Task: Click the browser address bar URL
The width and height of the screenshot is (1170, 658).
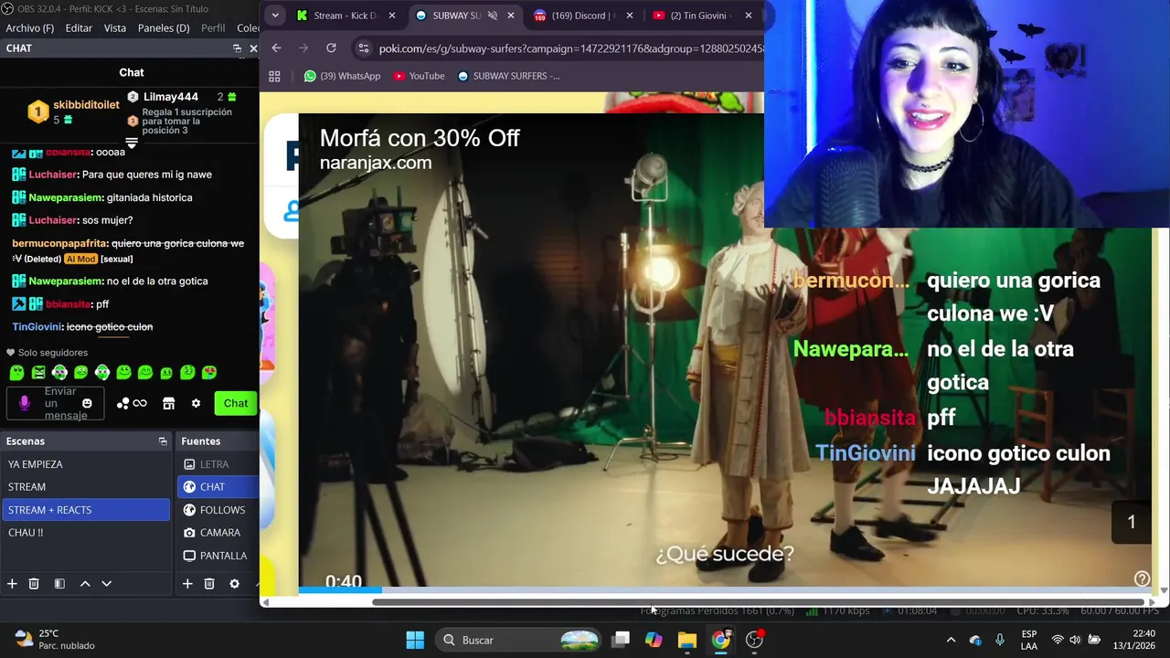Action: [x=570, y=48]
